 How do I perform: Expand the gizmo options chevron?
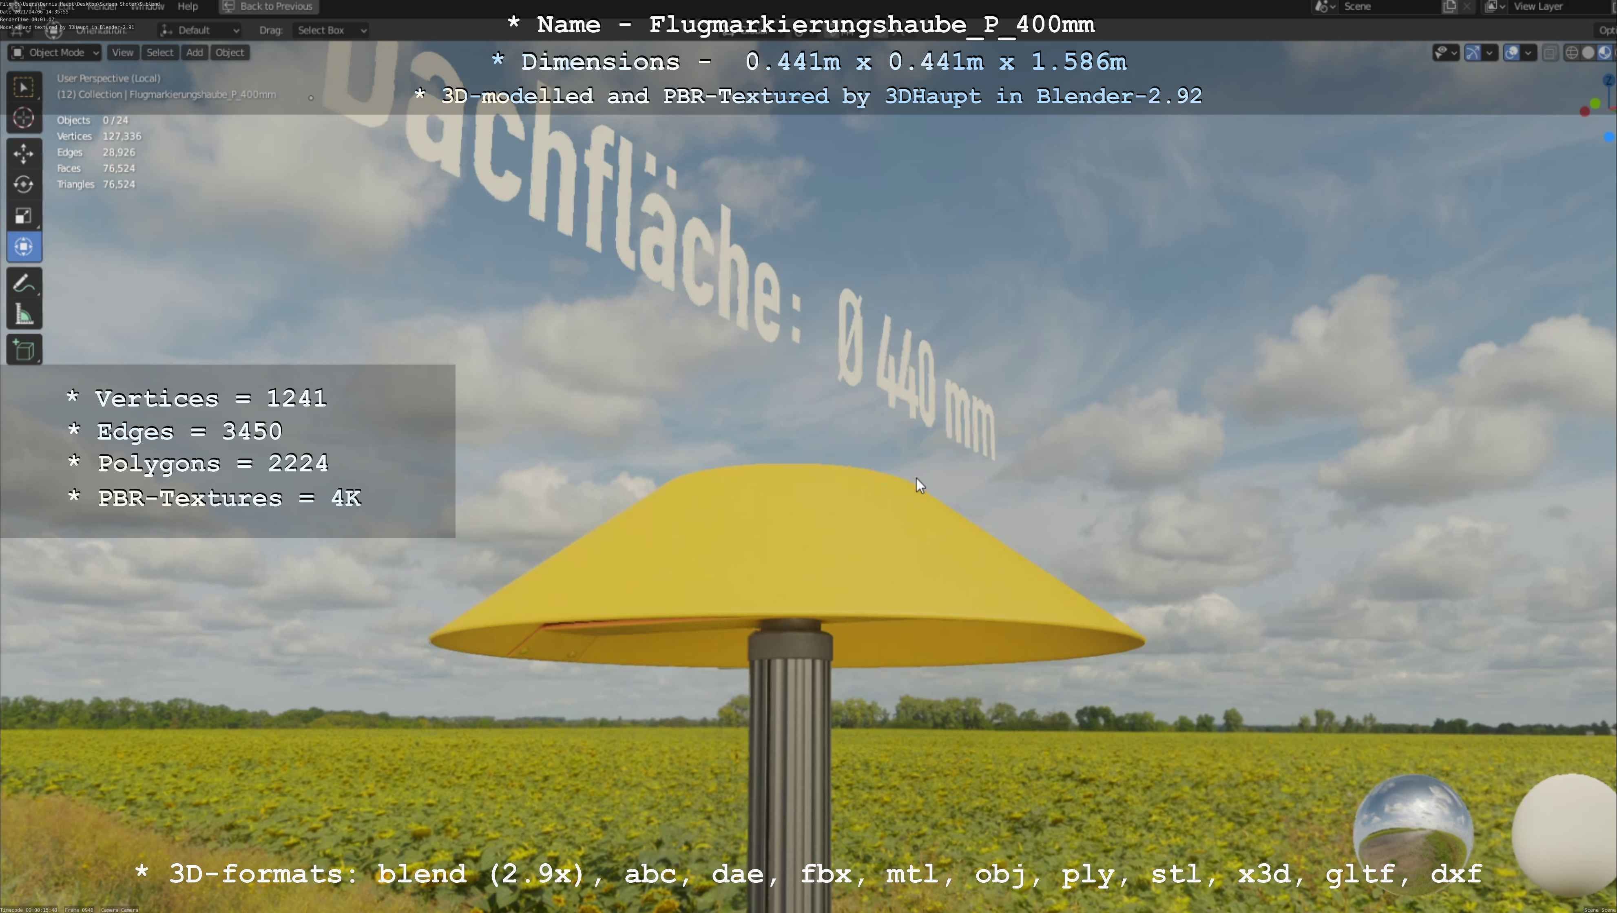point(1490,53)
